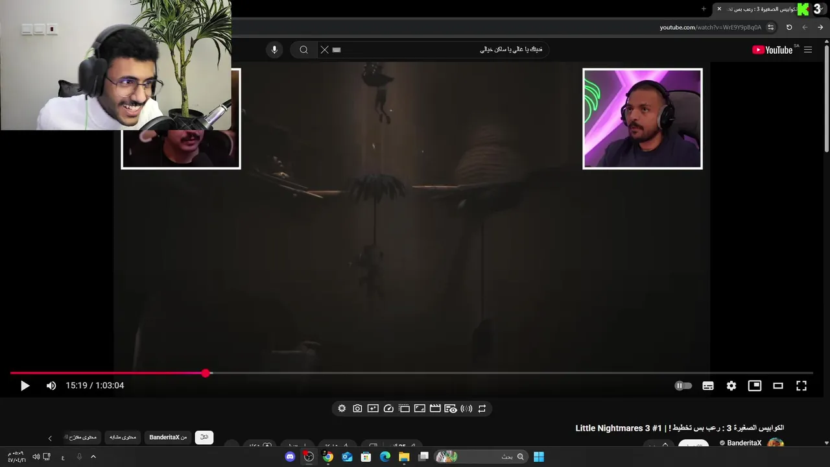Toggle hide-controls eye icon
Image resolution: width=830 pixels, height=467 pixels.
(451, 409)
